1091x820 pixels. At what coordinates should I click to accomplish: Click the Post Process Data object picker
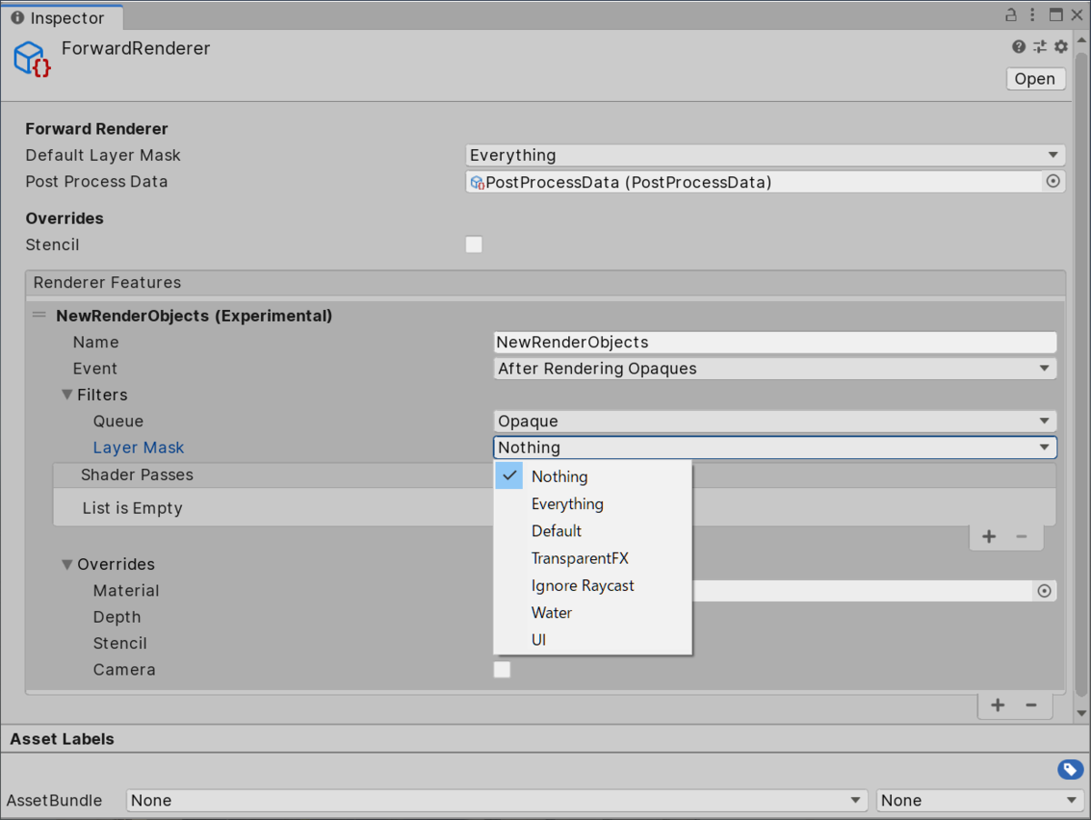tap(1053, 182)
